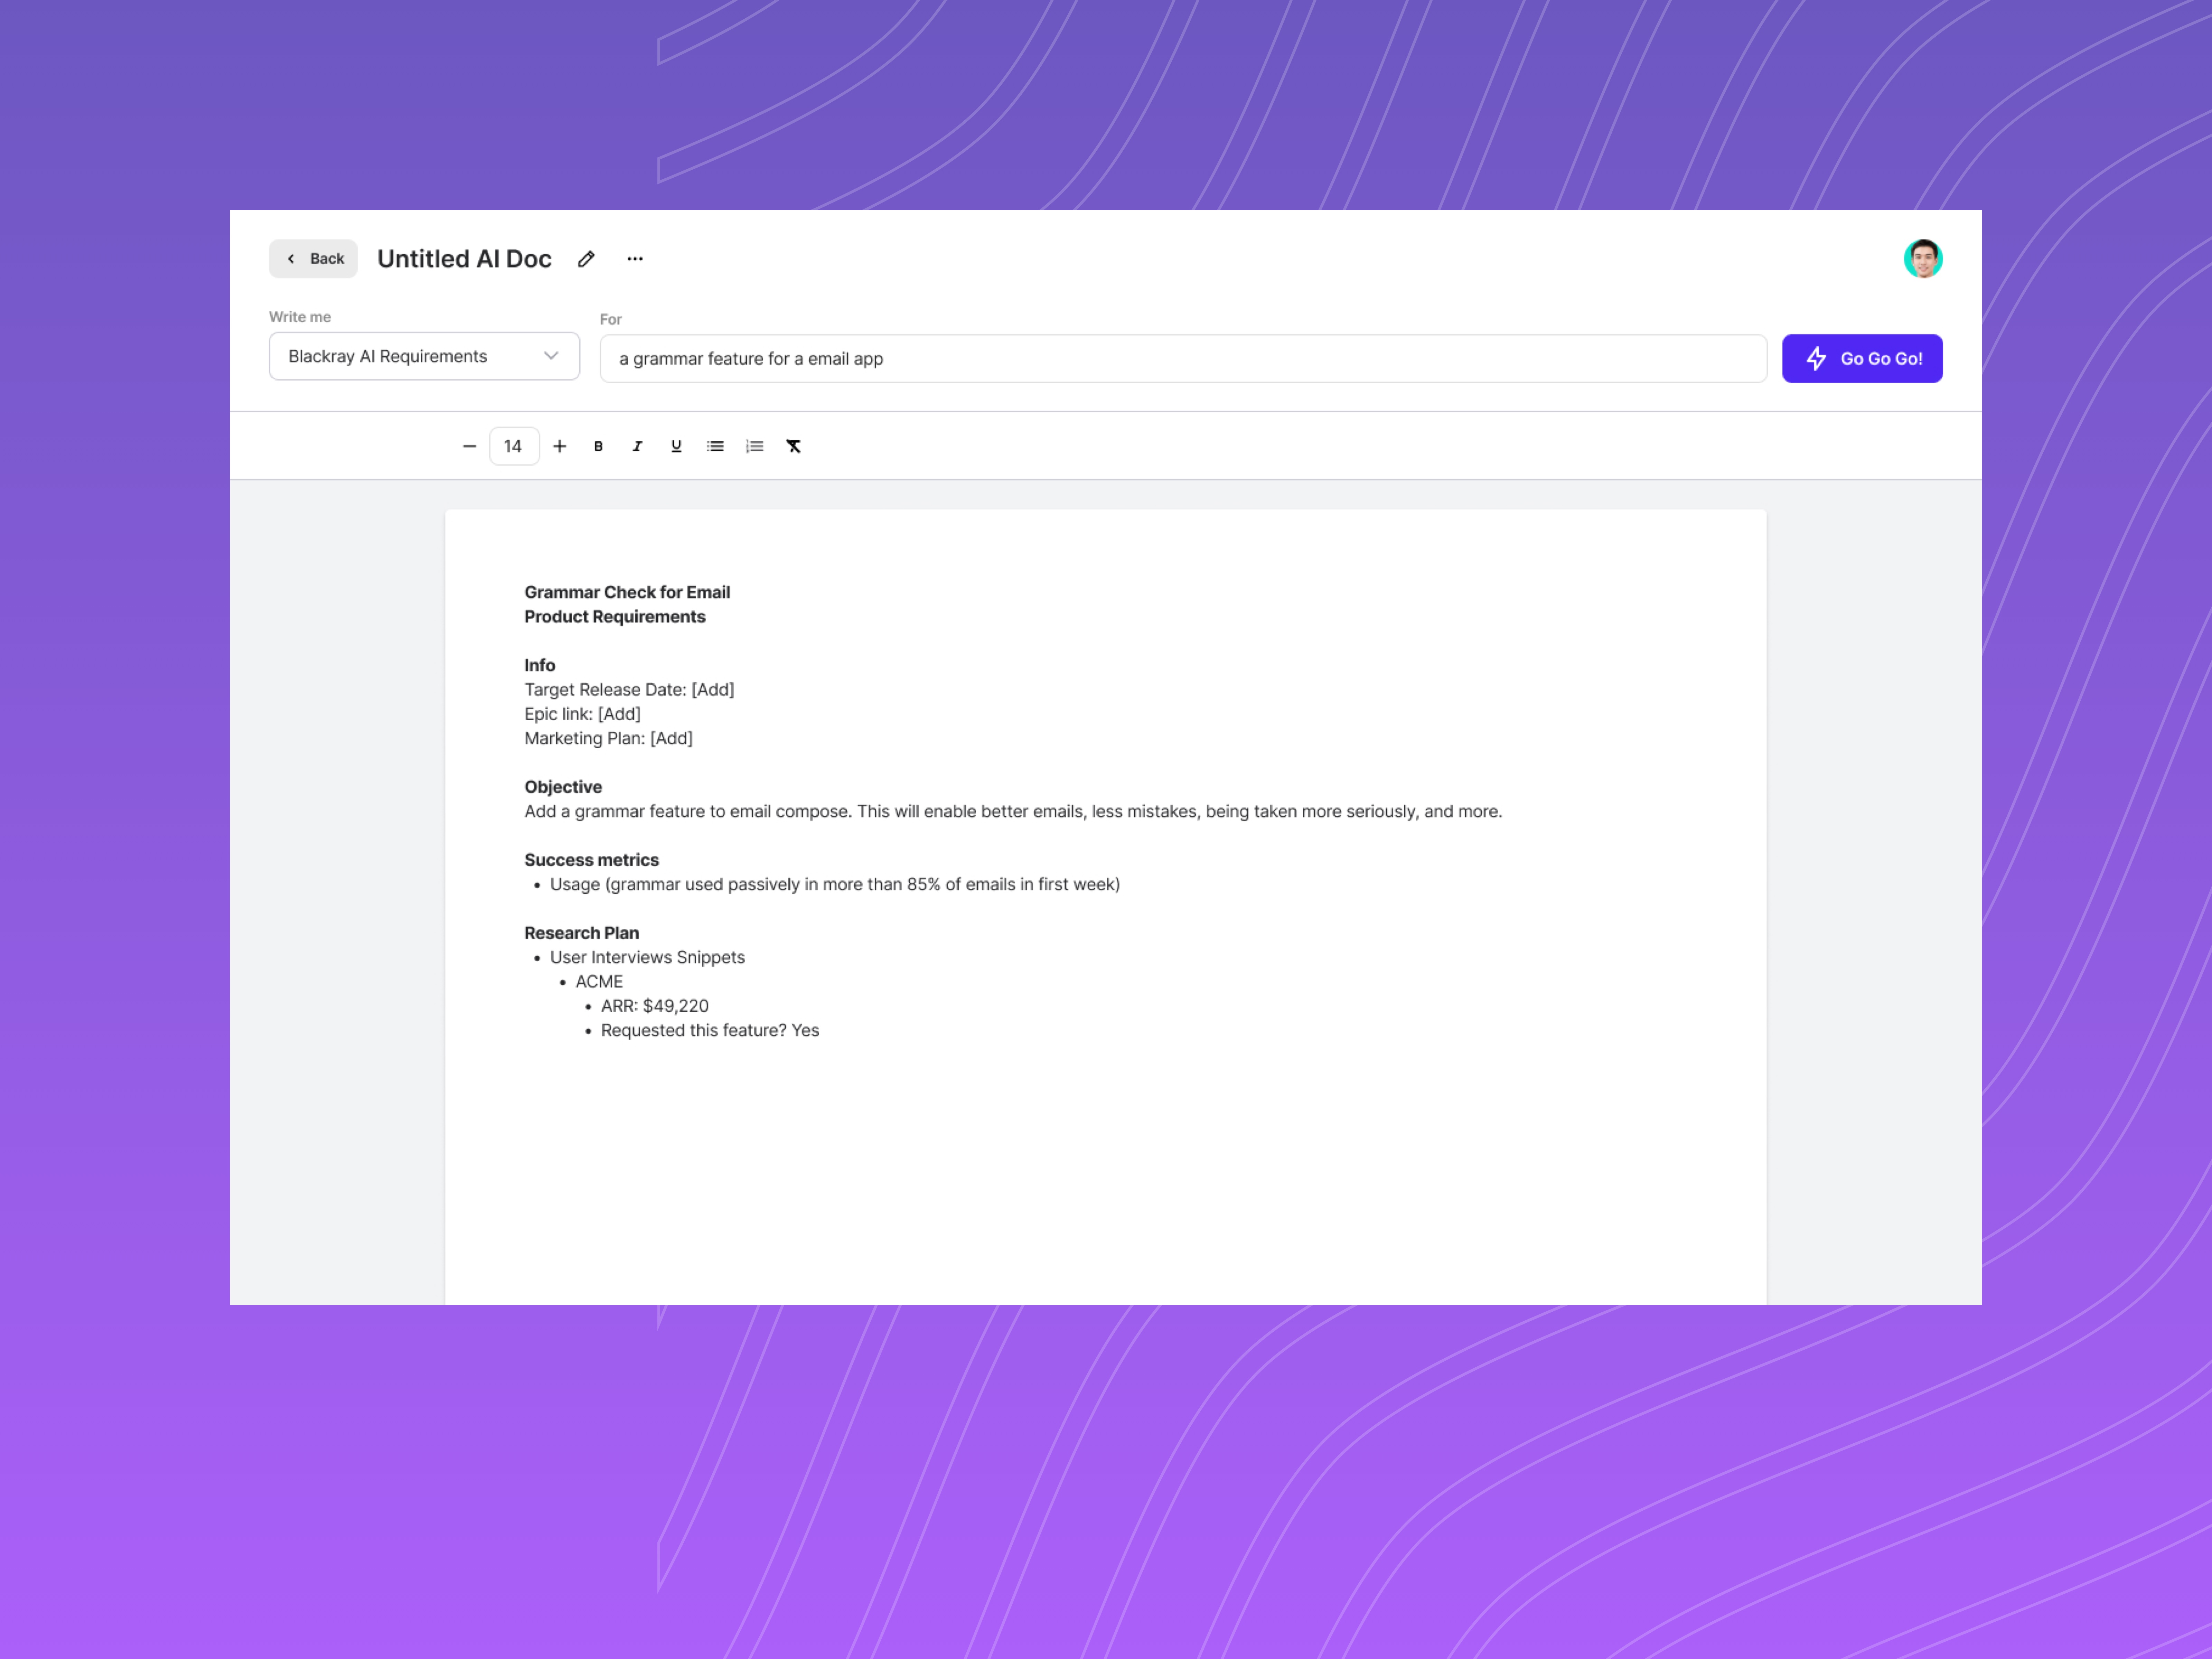Insert a numbered list
The height and width of the screenshot is (1659, 2212).
click(x=754, y=446)
